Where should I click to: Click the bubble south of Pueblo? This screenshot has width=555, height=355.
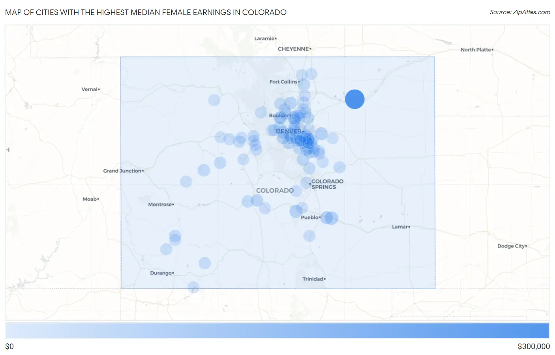tap(309, 236)
